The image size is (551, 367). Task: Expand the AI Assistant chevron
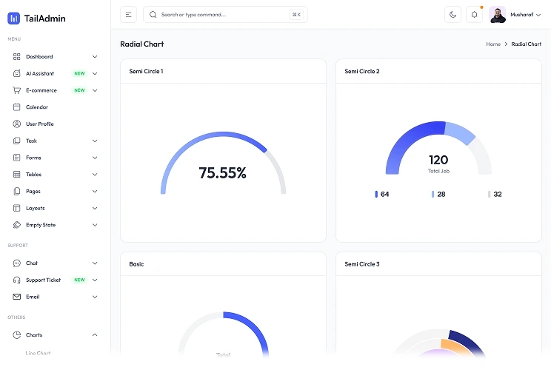pos(95,73)
